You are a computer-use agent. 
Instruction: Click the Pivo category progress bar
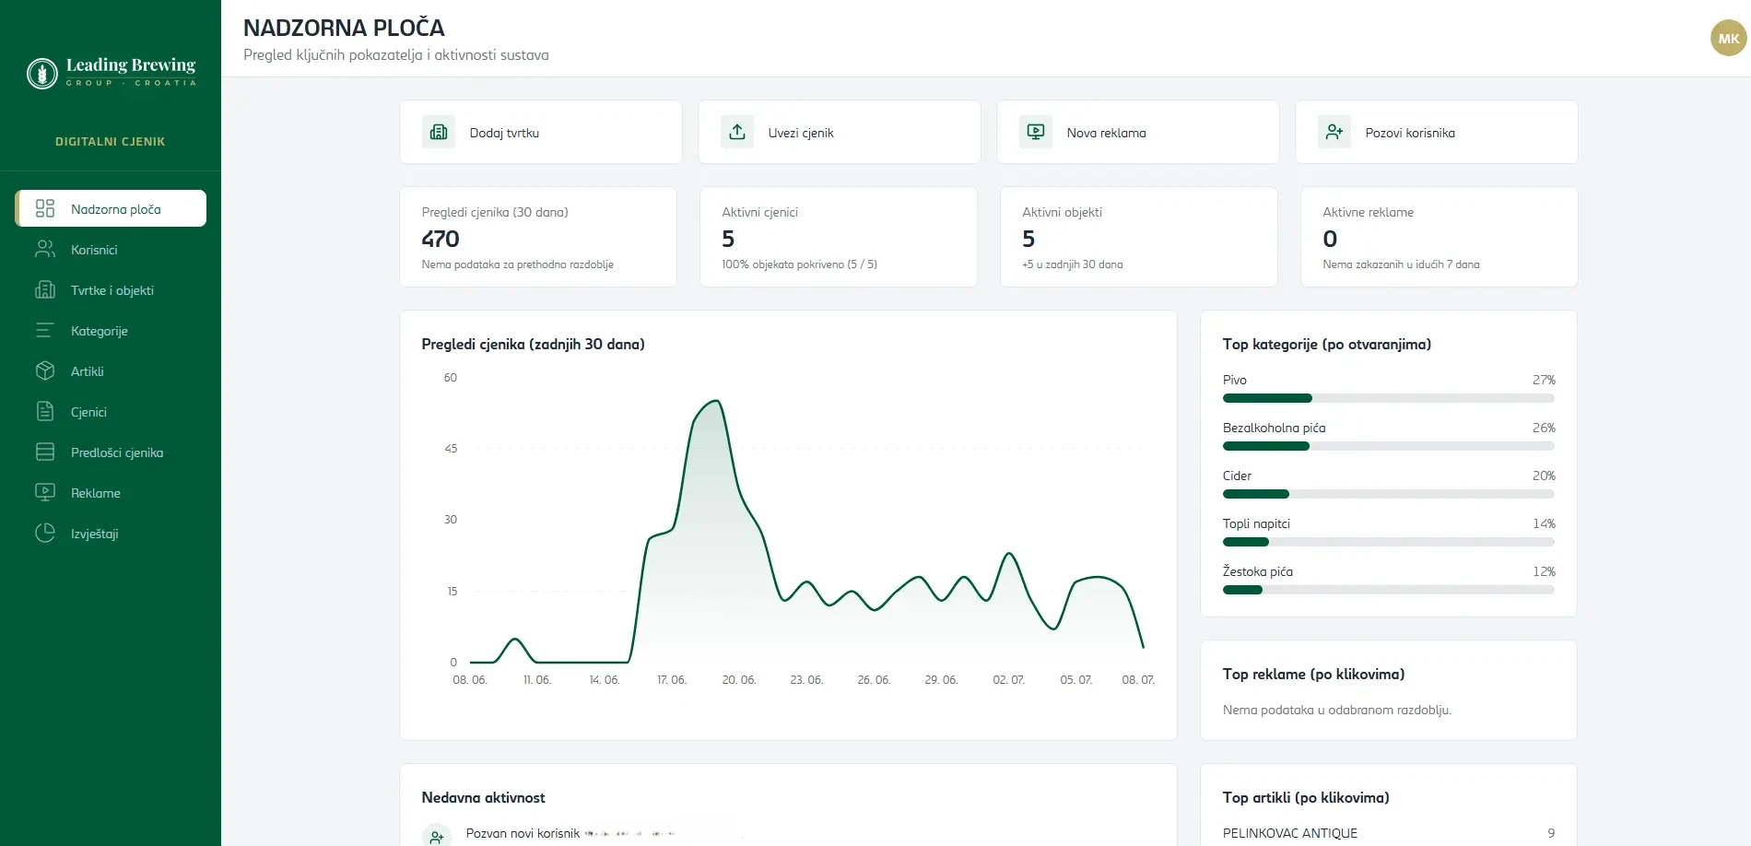[x=1388, y=398]
